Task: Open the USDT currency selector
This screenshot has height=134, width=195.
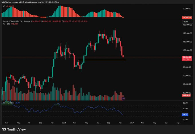Action: pyautogui.click(x=188, y=22)
